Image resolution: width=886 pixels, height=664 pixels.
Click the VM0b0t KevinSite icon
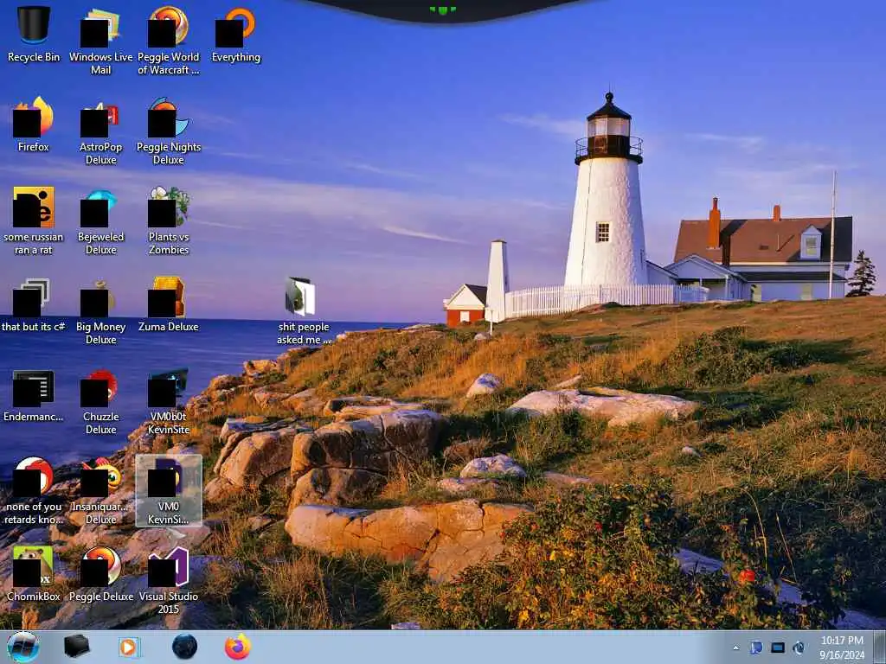169,401
